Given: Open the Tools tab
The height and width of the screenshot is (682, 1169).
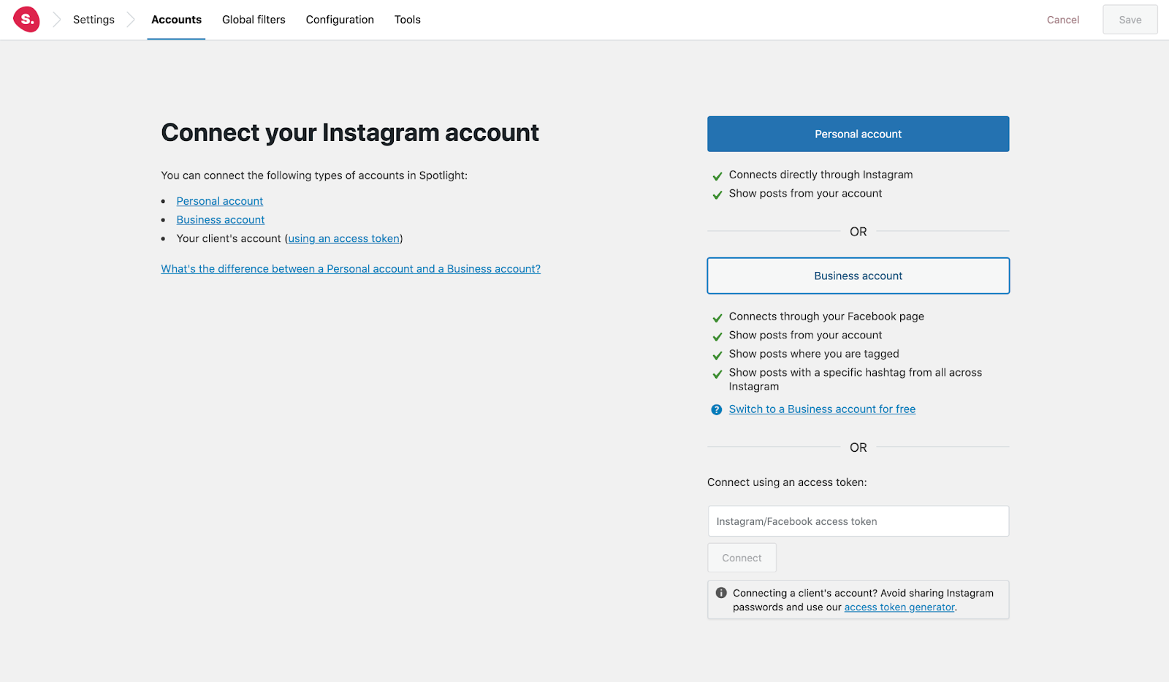Looking at the screenshot, I should [408, 20].
